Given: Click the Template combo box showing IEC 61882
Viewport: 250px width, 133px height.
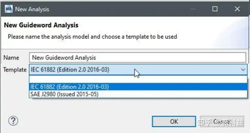Looking at the screenshot, I should (138, 69).
